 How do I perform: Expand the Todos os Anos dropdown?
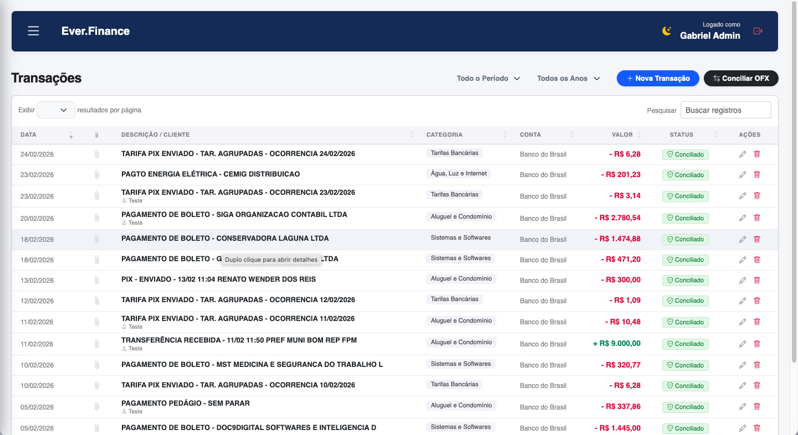click(x=568, y=78)
